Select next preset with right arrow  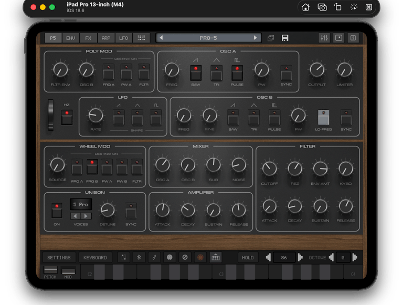(256, 38)
